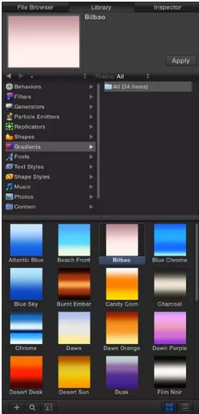The image size is (199, 414).
Task: Expand Gradients with its arrow
Action: point(91,147)
